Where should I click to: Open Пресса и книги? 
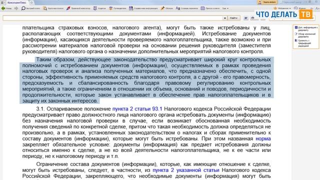[210, 8]
